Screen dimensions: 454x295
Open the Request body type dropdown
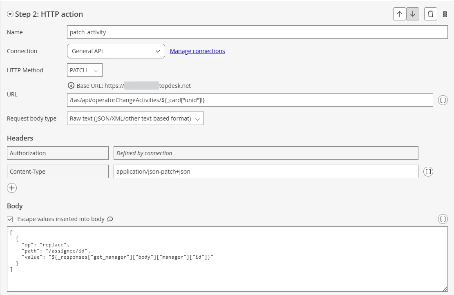tap(135, 118)
